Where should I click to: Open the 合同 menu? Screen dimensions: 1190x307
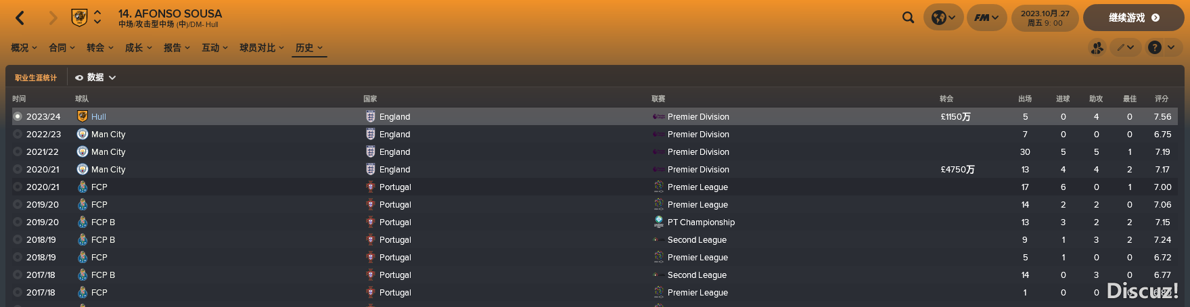62,47
